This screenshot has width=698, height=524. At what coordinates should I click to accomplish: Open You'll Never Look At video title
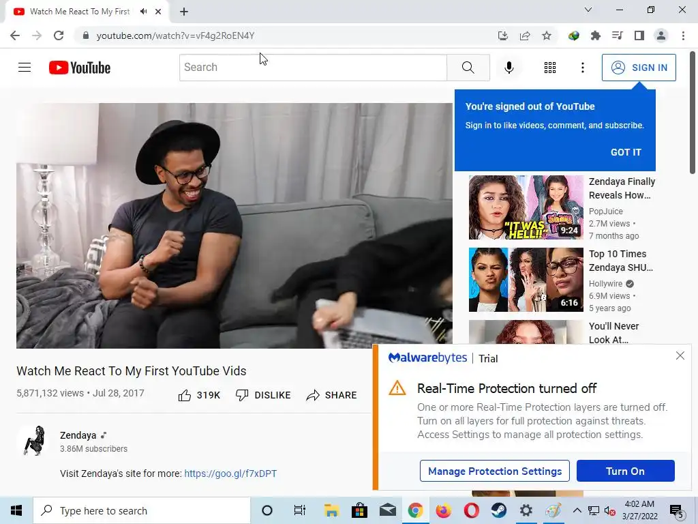tap(613, 332)
